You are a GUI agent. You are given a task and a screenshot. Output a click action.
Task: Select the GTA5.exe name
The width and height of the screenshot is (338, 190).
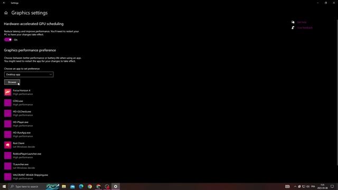[18, 101]
